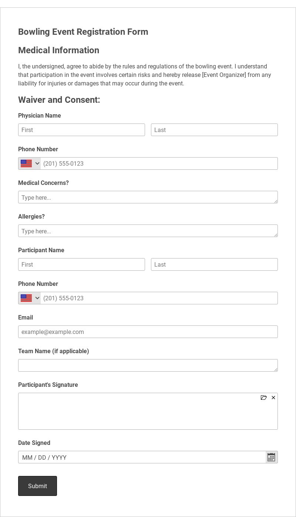Focus the Participant last name field

214,264
